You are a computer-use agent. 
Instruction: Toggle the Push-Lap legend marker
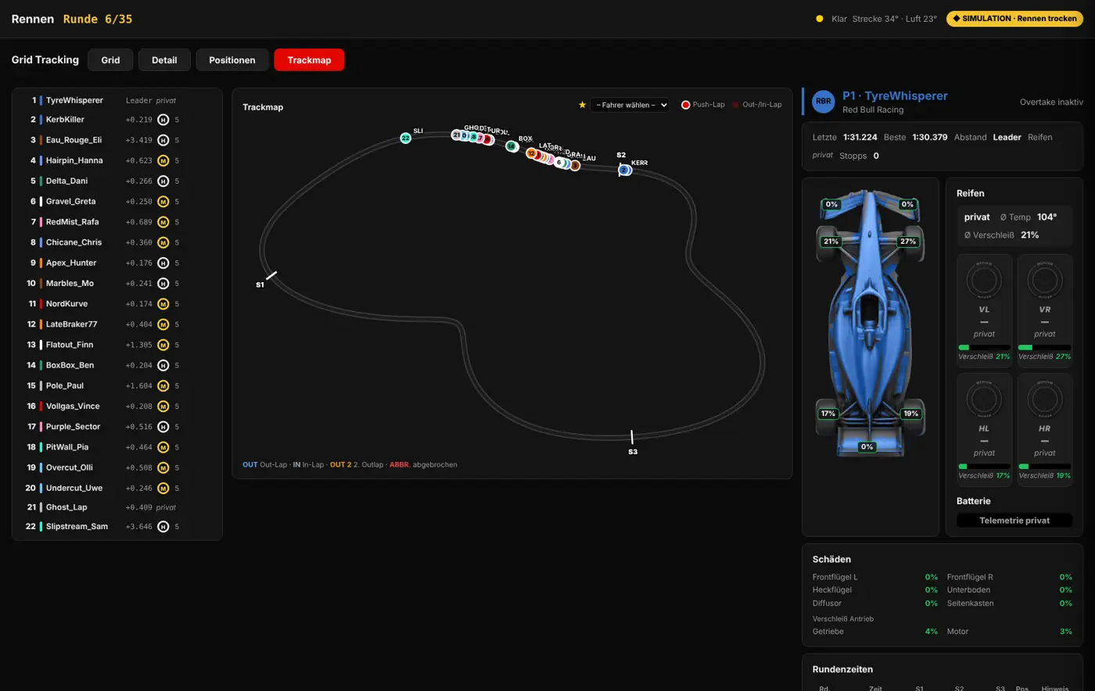(686, 105)
